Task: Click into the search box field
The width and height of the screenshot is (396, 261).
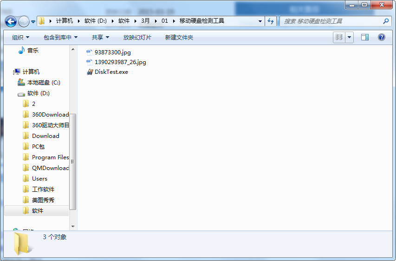Action: click(x=330, y=21)
